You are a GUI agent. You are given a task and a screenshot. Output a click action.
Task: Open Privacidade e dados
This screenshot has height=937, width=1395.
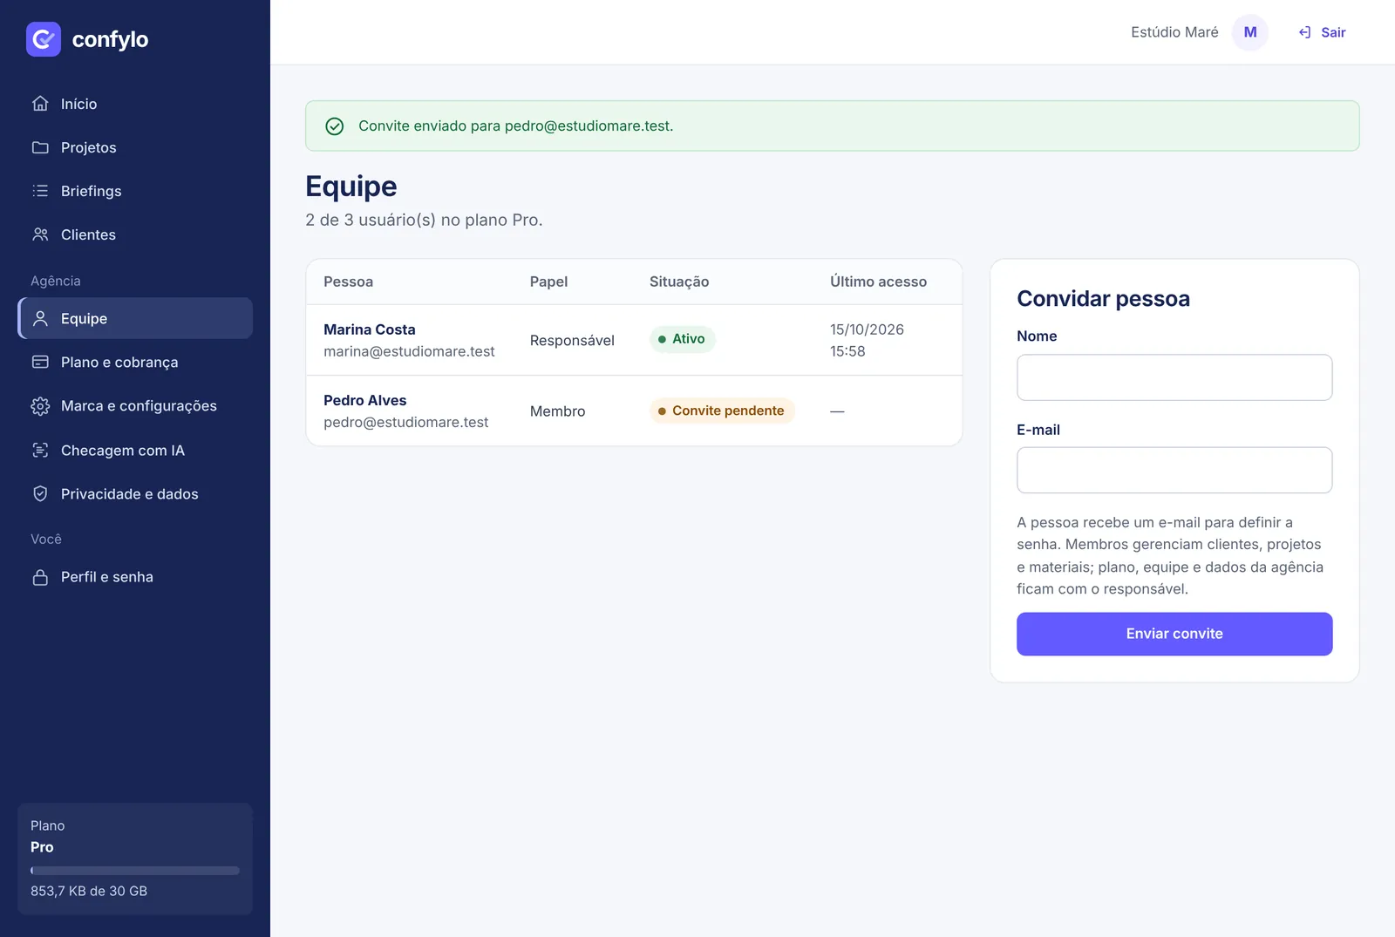point(135,493)
